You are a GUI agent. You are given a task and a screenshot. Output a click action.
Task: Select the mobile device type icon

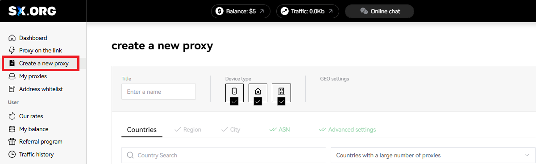[234, 91]
